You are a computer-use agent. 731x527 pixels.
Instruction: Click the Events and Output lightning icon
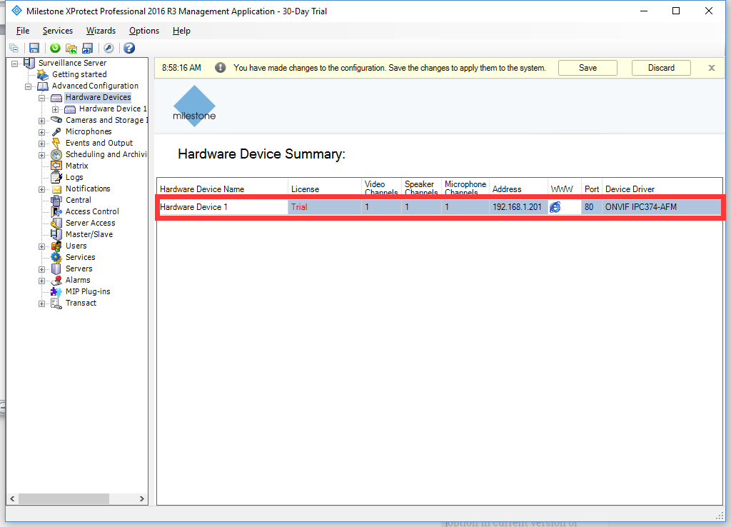(56, 144)
